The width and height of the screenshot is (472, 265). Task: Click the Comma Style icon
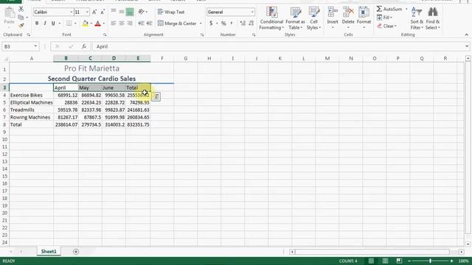coord(232,23)
